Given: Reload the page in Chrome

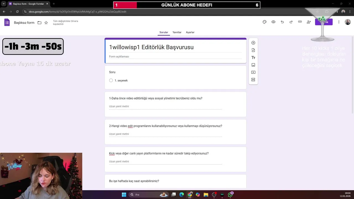Looking at the screenshot, I should pyautogui.click(x=17, y=12).
